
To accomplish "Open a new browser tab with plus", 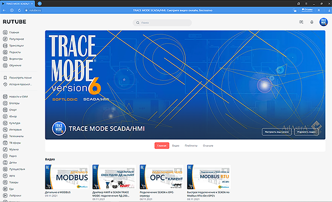I will click(39, 3).
